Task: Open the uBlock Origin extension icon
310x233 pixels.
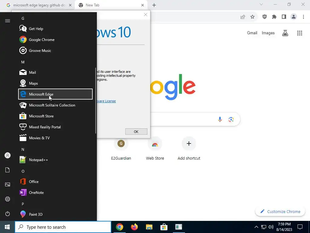Action: tap(265, 17)
